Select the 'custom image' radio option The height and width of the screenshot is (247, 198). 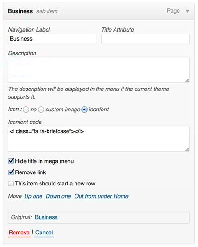coord(41,110)
